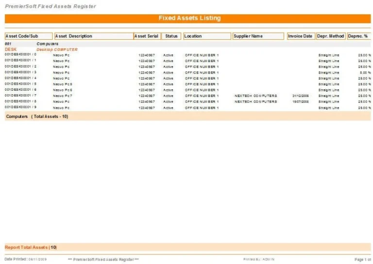Select the italic Computers category name
This screenshot has width=373, height=264.
tap(47, 44)
